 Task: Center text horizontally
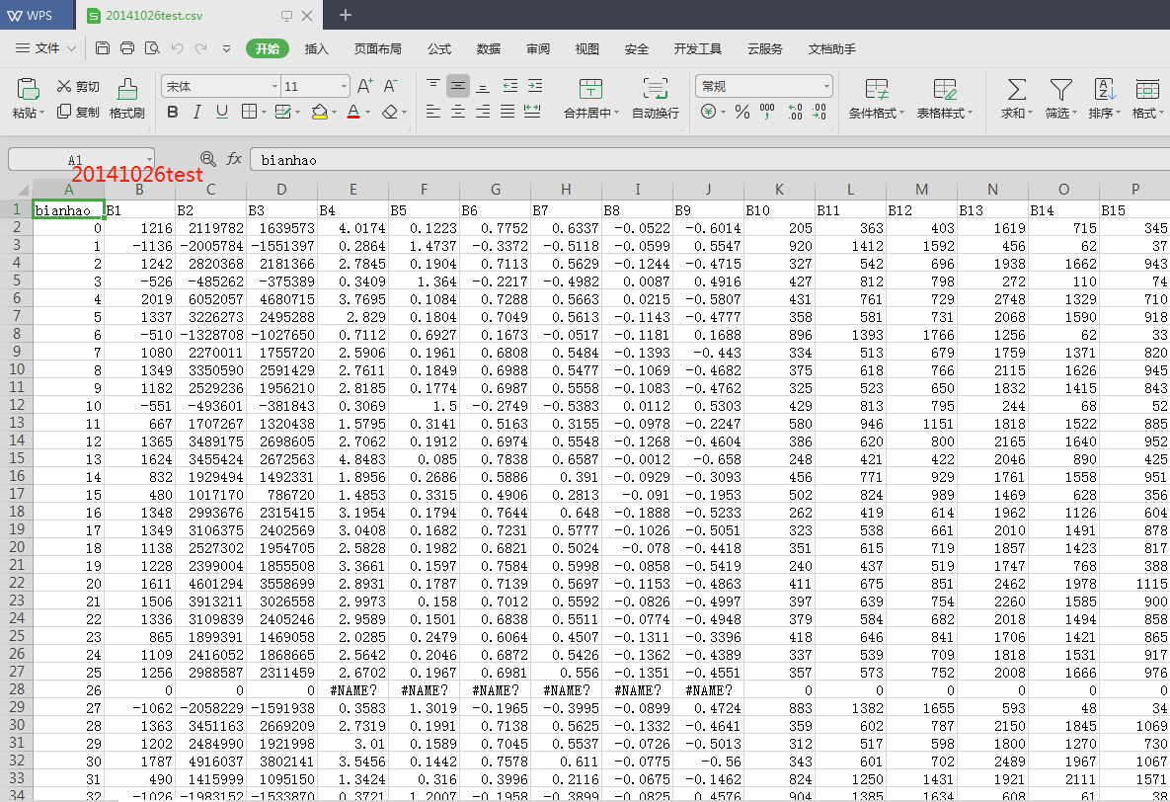point(458,112)
